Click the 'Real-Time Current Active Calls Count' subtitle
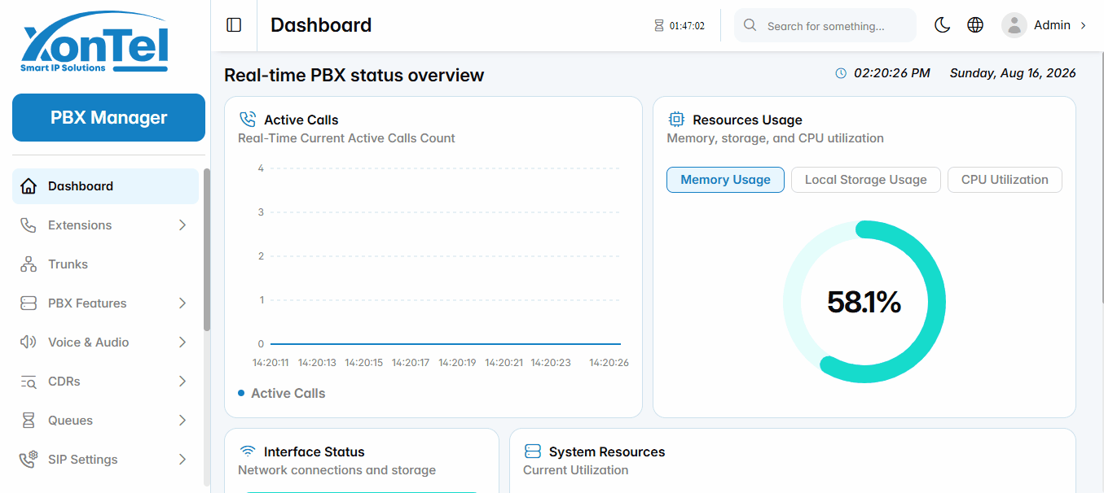1104x493 pixels. pyautogui.click(x=346, y=138)
